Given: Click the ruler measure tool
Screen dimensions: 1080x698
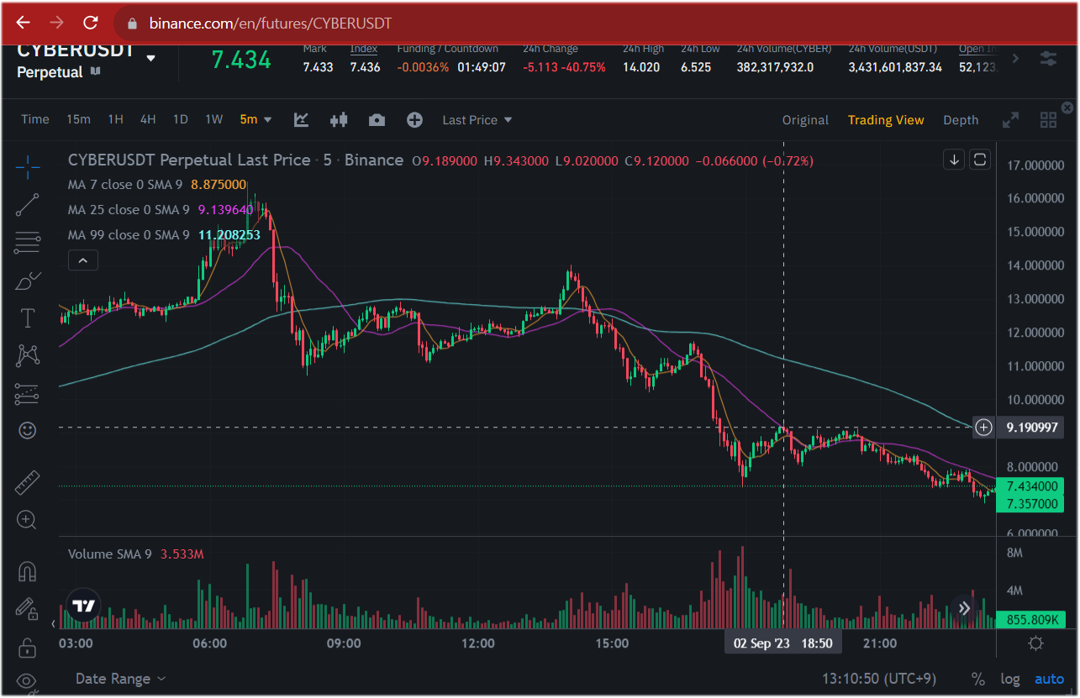Looking at the screenshot, I should [28, 482].
